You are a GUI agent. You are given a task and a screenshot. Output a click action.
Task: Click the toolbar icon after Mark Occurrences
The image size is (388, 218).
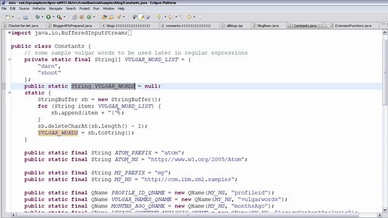pyautogui.click(x=148, y=17)
